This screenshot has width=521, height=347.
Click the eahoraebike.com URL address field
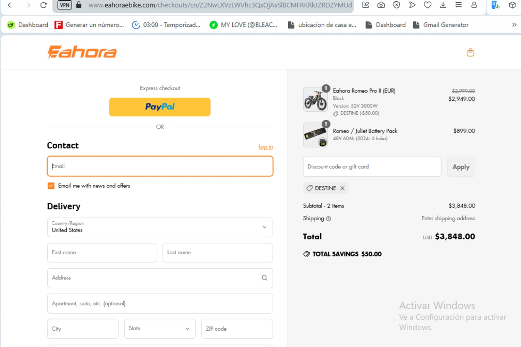[x=220, y=5]
